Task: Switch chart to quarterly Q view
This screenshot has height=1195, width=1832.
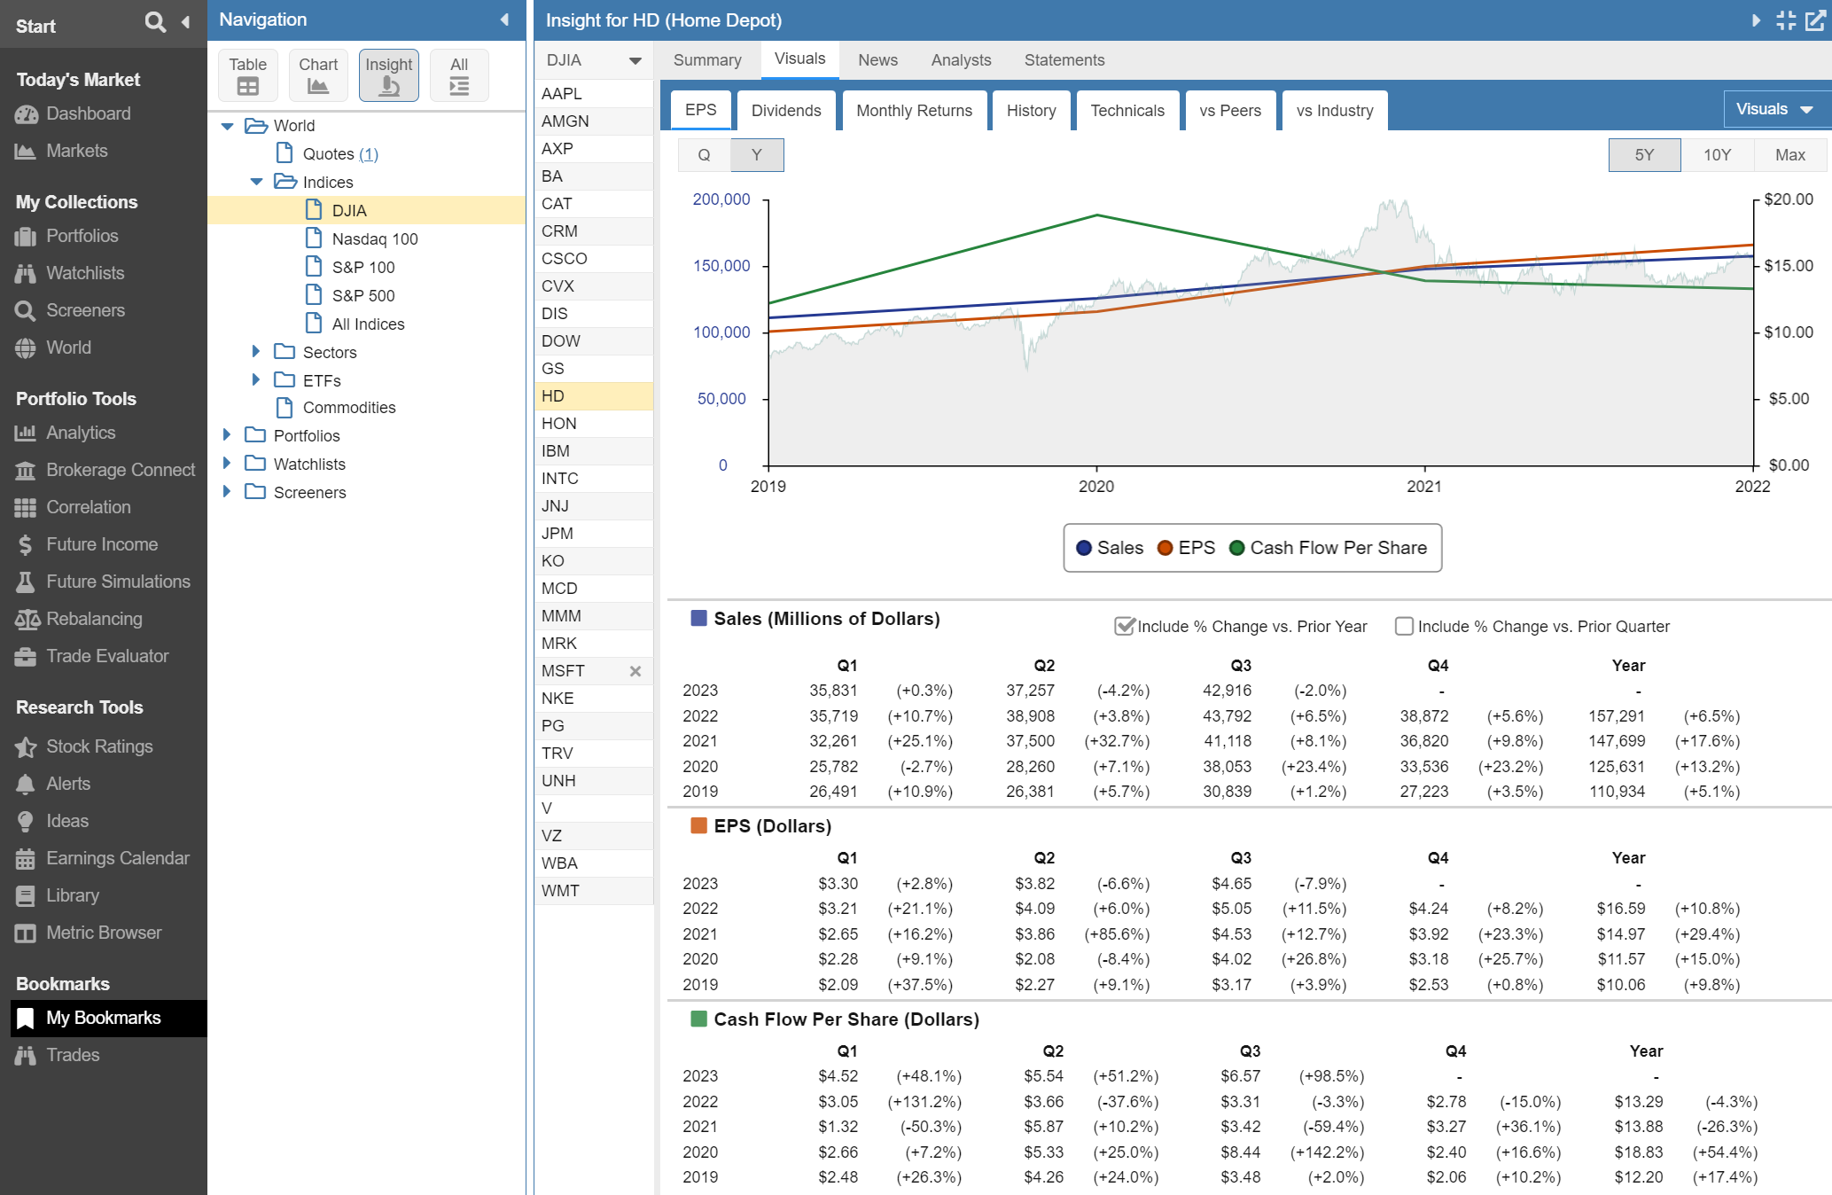Action: pyautogui.click(x=704, y=155)
